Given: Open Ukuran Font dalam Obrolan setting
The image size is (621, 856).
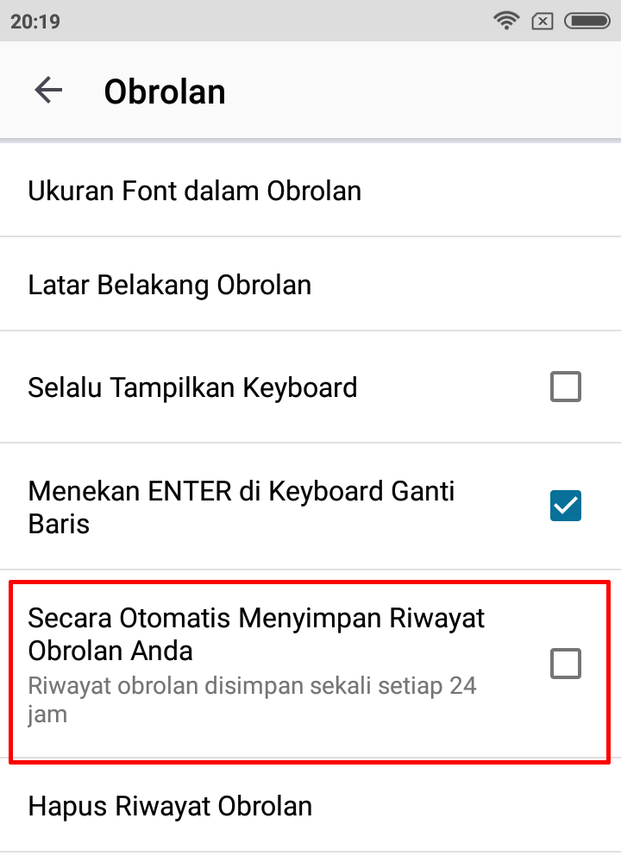Looking at the screenshot, I should point(195,191).
